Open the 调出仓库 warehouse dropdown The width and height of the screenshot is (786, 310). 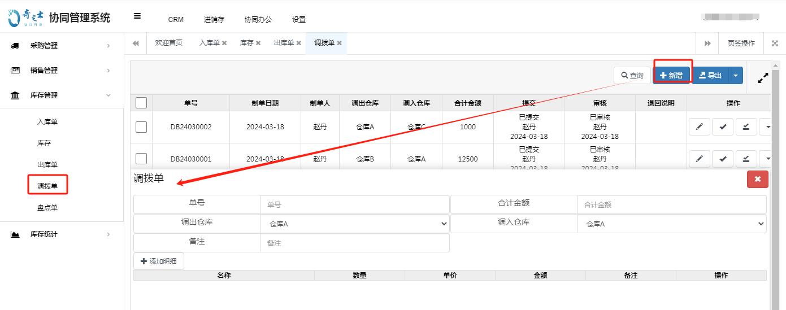coord(354,224)
